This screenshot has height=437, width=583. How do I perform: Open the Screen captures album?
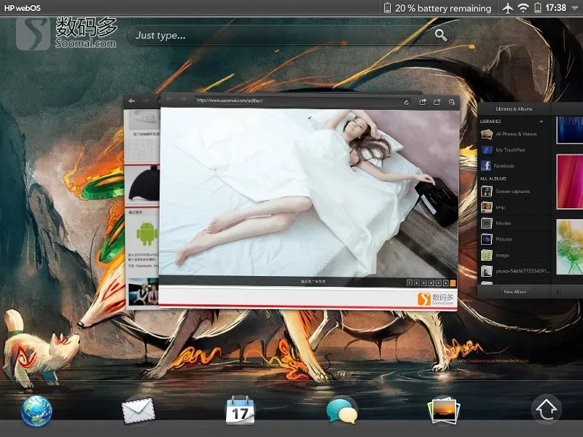514,192
